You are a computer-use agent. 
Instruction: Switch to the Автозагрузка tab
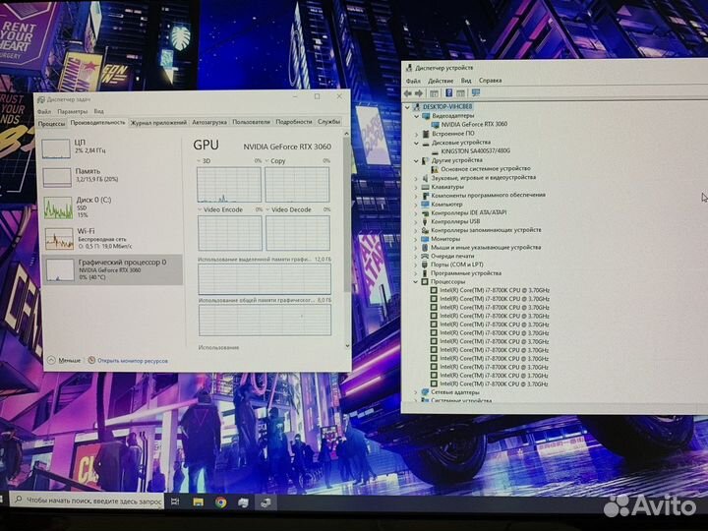coord(209,122)
